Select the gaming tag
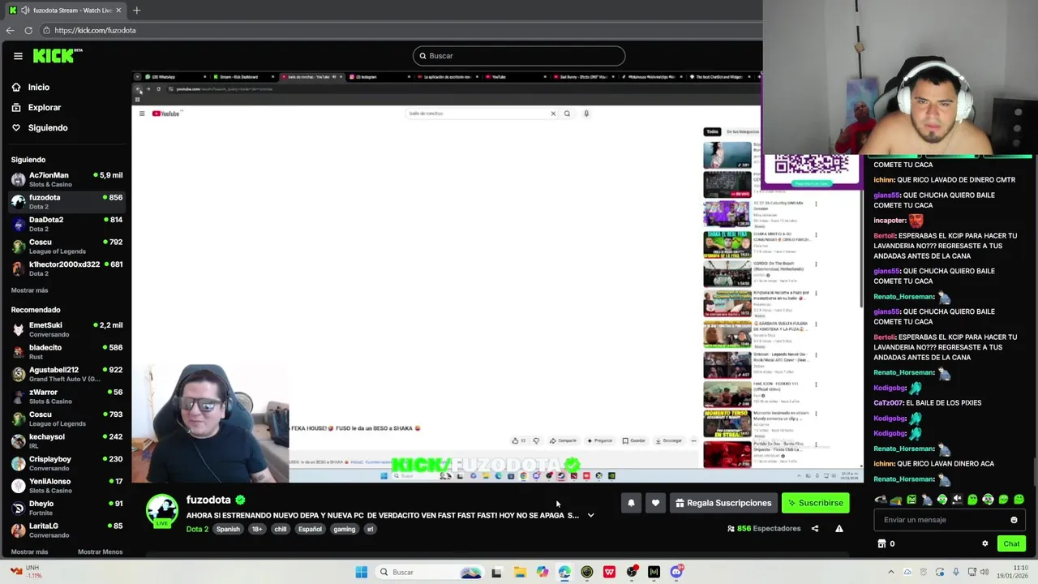This screenshot has height=584, width=1038. coord(344,529)
